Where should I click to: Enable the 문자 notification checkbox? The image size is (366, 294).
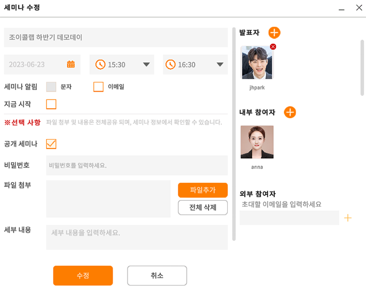pyautogui.click(x=51, y=87)
